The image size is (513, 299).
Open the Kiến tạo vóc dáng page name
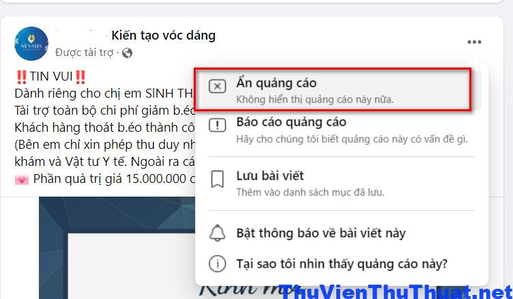coord(164,35)
